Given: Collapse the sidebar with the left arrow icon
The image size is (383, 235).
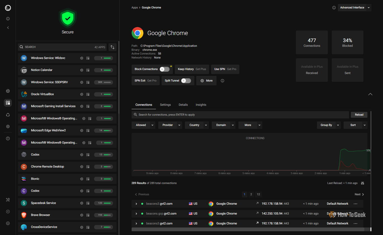Looking at the screenshot, I should point(8,28).
